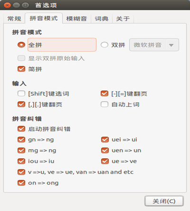Uncheck the 简拼 checkbox
The height and width of the screenshot is (211, 190).
[21, 69]
